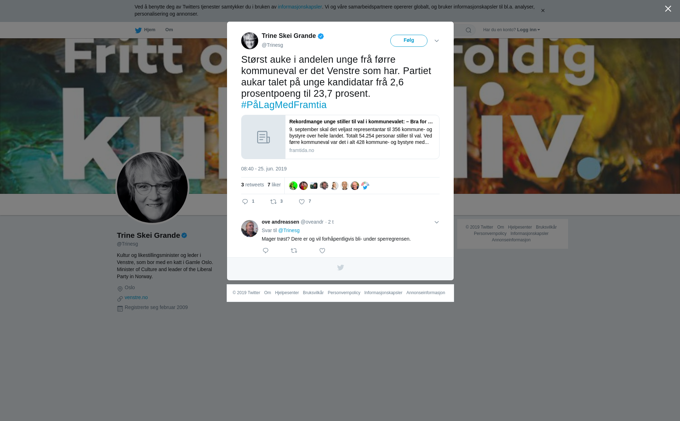Expand tweet options chevron next to Følg
This screenshot has height=421, width=680.
tap(437, 41)
